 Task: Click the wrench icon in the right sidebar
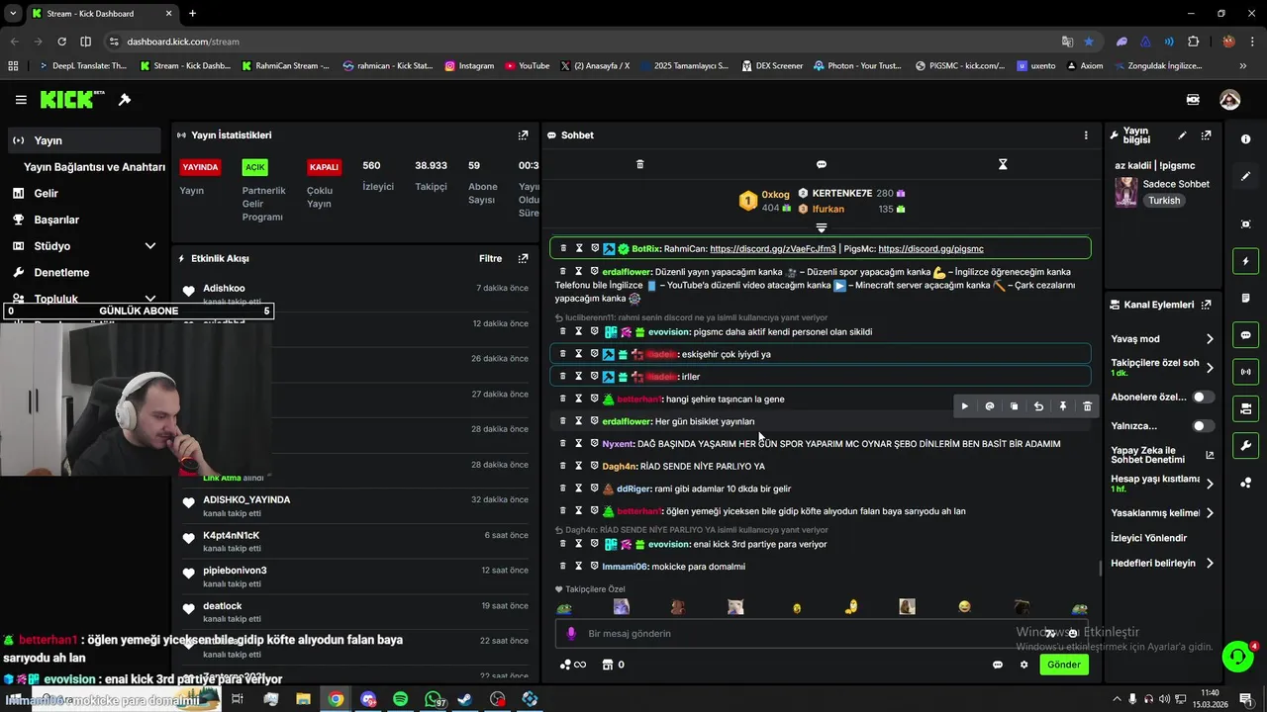click(1245, 446)
